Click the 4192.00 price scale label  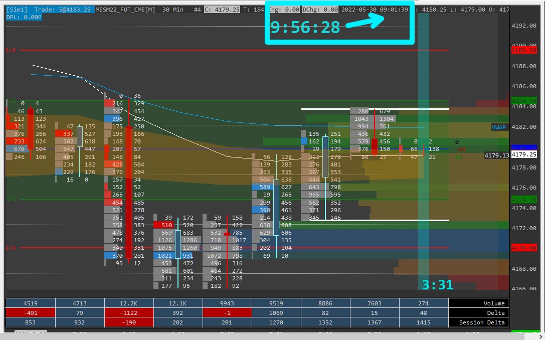tap(524, 26)
